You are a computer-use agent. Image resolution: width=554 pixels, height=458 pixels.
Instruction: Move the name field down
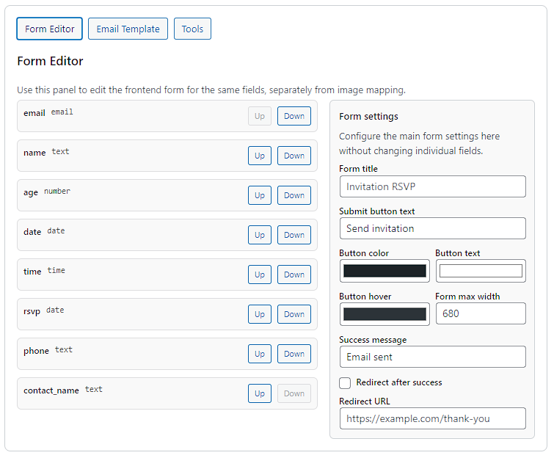[294, 156]
